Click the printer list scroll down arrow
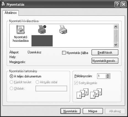Viewport: 128px width, 117px height. tap(116, 45)
